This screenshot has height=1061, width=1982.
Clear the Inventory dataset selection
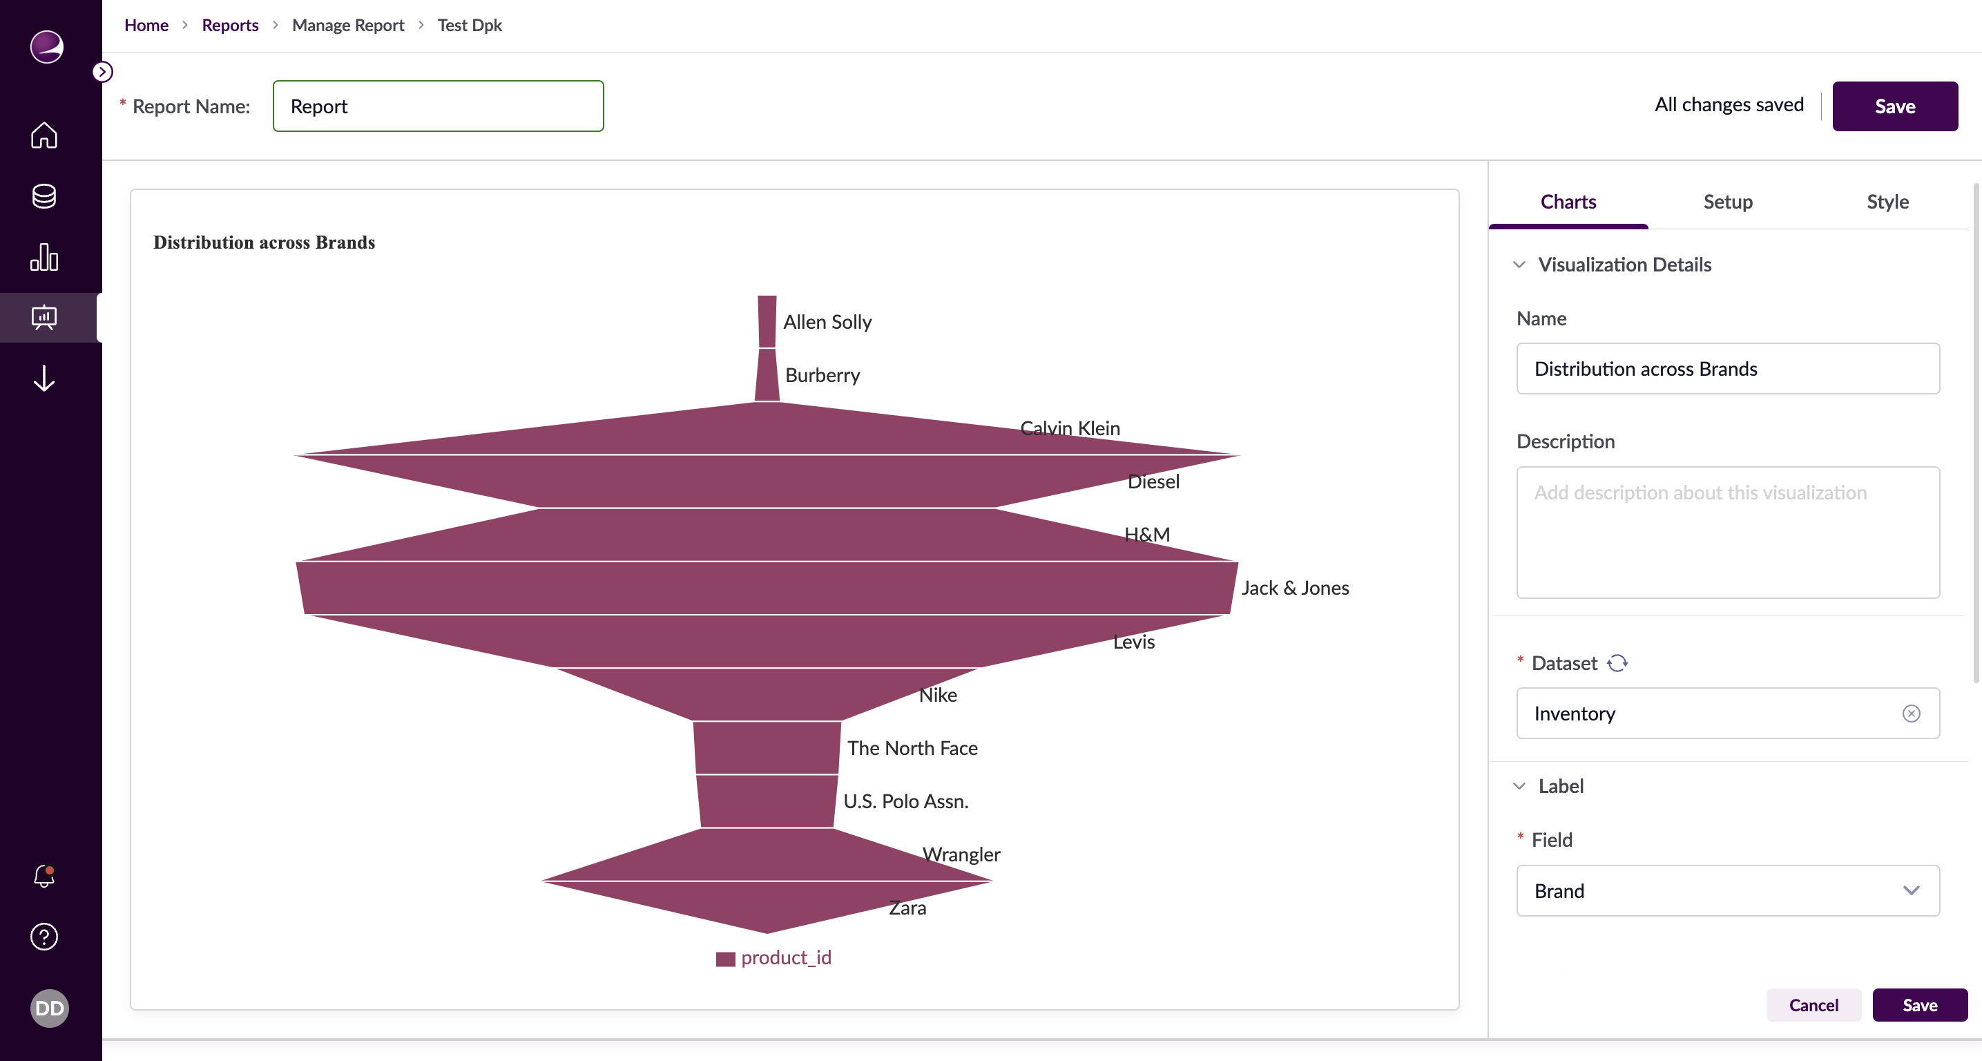(x=1912, y=714)
